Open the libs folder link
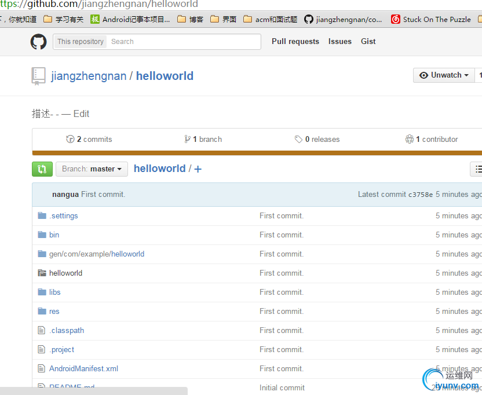This screenshot has height=395, width=482. pyautogui.click(x=54, y=292)
